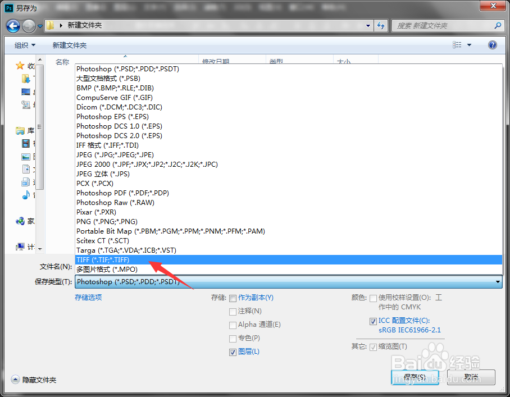
Task: Choose PNG (*.PNG;*.PNG) format
Action: 289,221
